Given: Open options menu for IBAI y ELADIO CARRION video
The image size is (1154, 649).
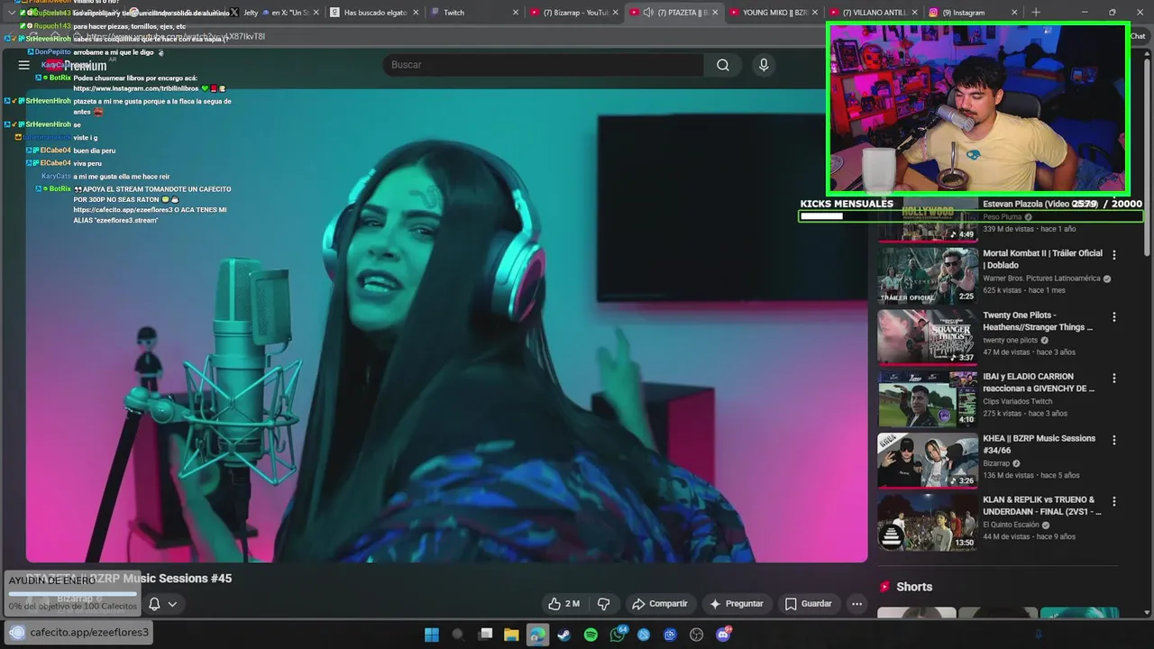Looking at the screenshot, I should tap(1114, 379).
